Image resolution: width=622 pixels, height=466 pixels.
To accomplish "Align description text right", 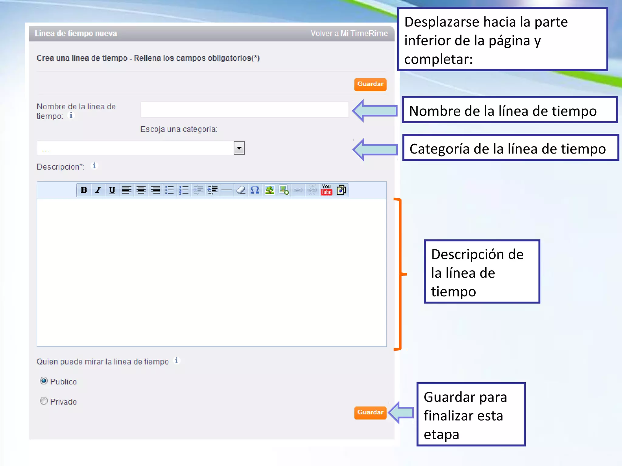I will pyautogui.click(x=155, y=190).
